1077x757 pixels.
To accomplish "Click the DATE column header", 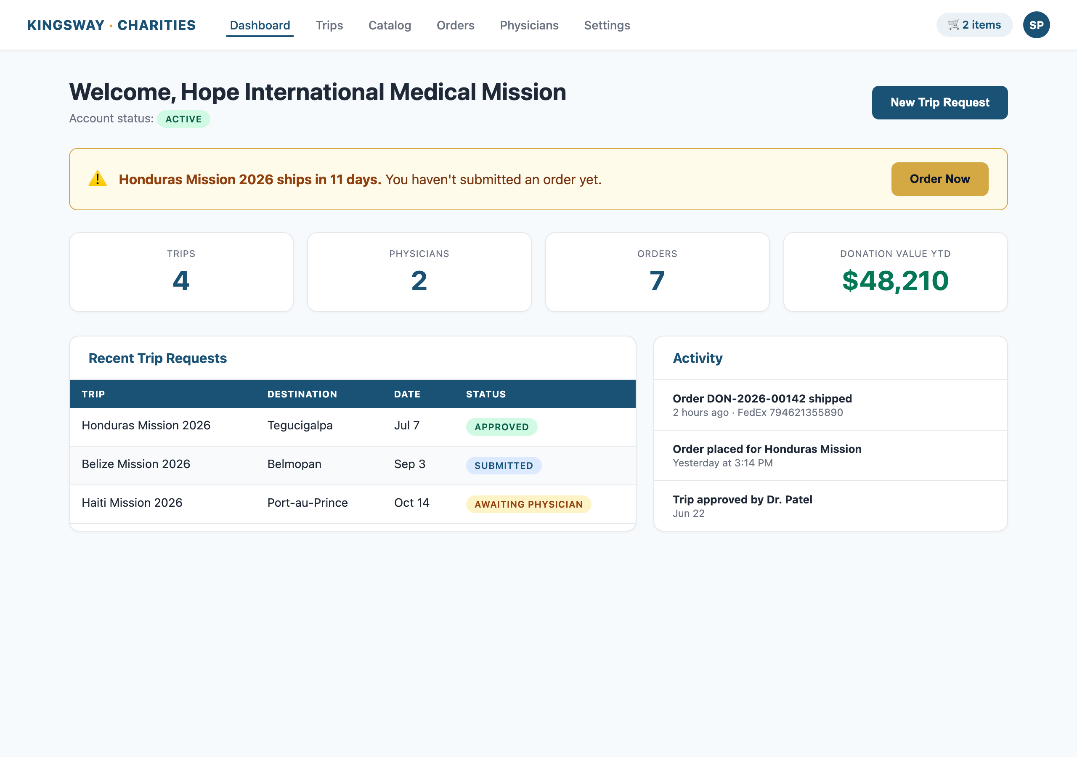I will pos(407,394).
